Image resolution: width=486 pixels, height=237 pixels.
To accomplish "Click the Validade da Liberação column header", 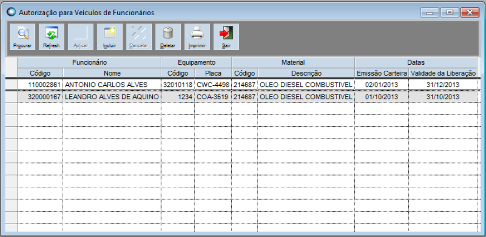I will [443, 73].
